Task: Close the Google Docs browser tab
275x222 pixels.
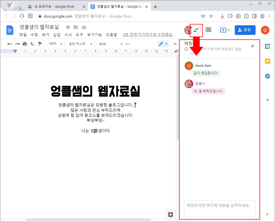Action: (x=147, y=7)
